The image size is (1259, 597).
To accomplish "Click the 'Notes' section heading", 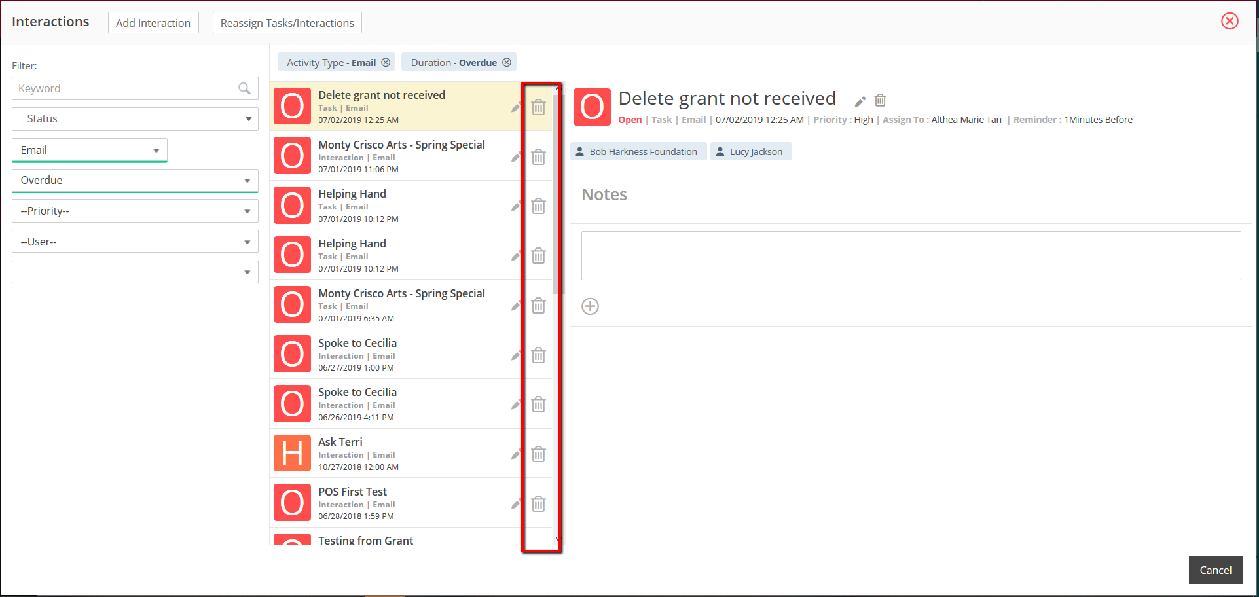I will click(x=604, y=194).
